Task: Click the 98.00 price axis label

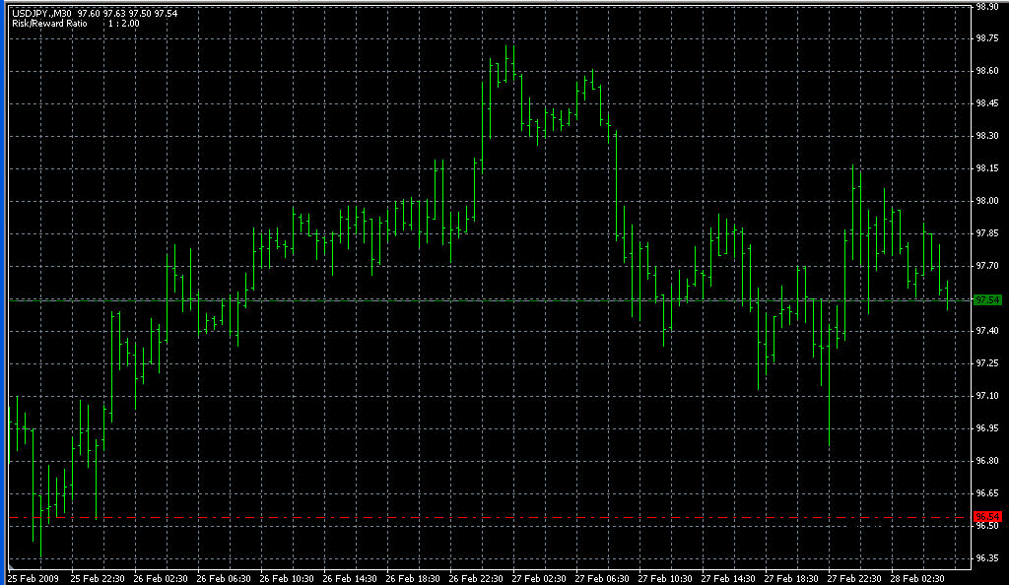Action: (987, 201)
